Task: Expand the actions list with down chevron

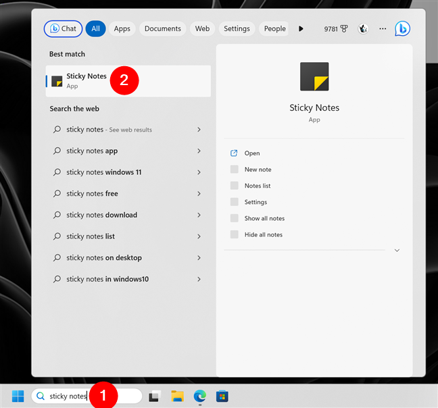Action: click(397, 251)
